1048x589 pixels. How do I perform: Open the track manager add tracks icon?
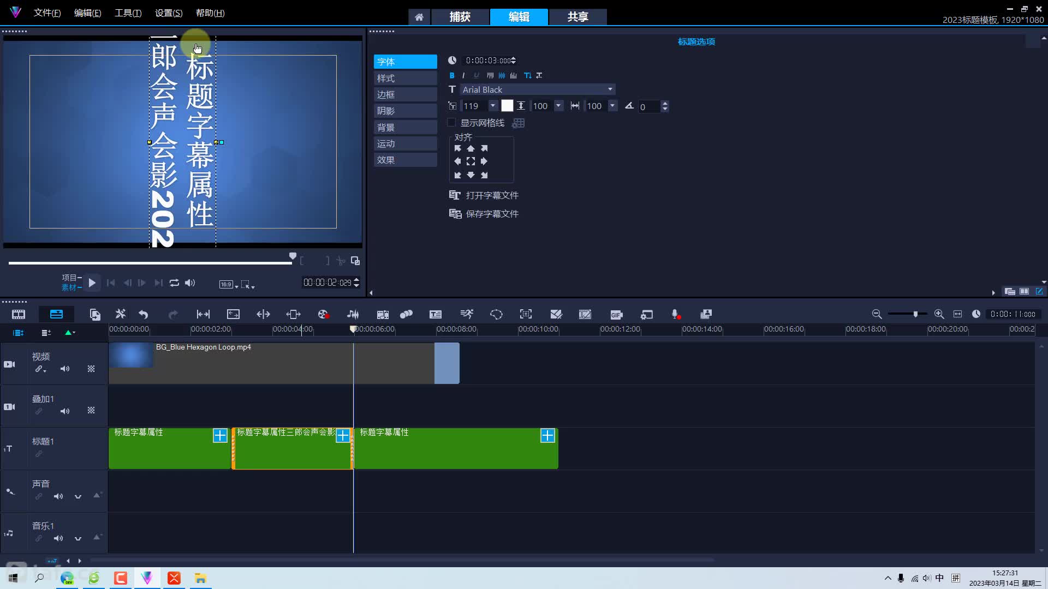[x=46, y=333]
